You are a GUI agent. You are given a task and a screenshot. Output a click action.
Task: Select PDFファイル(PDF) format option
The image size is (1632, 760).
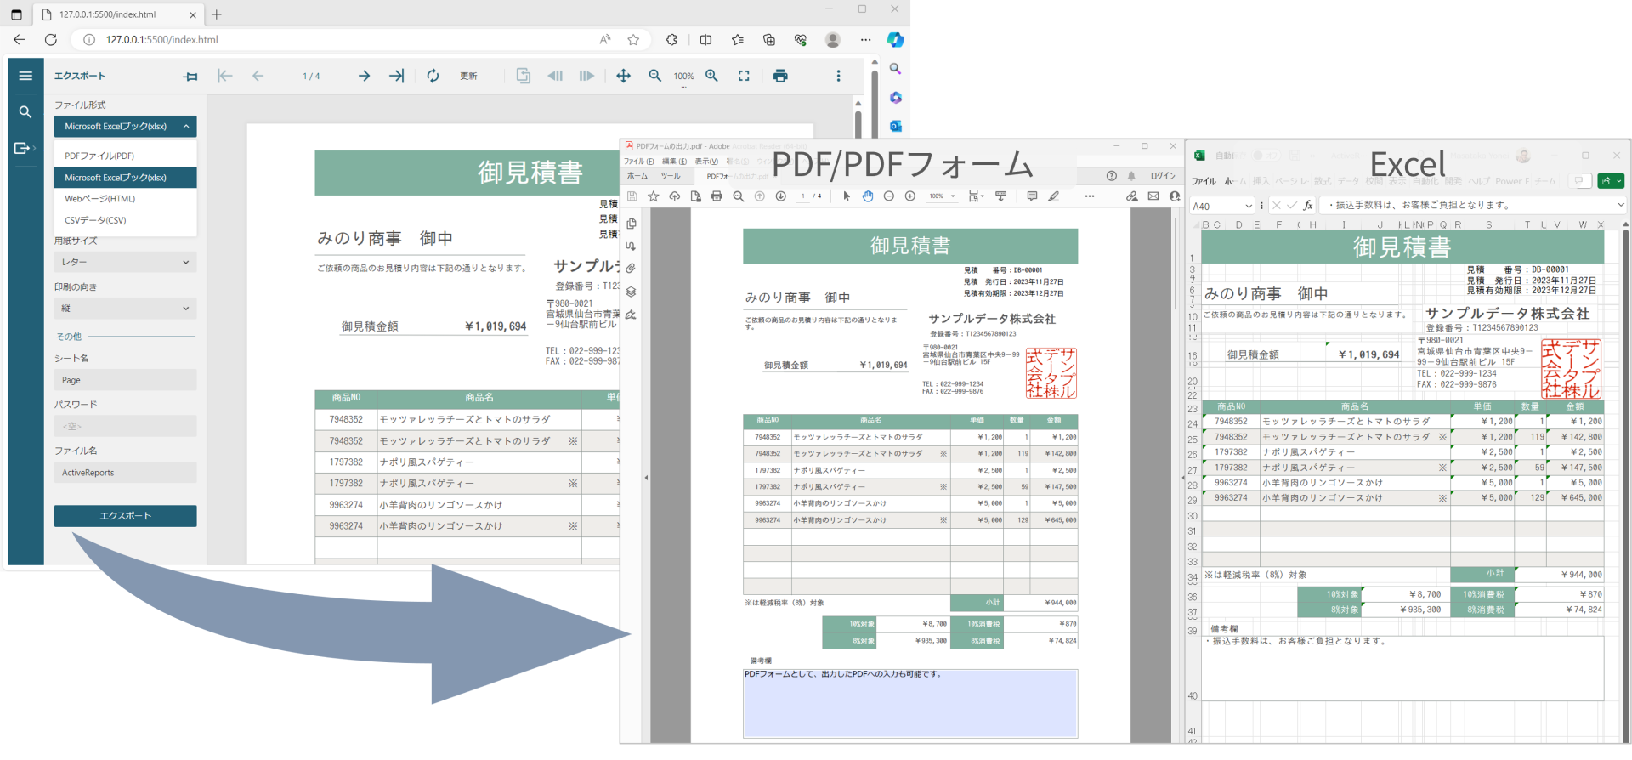[126, 156]
